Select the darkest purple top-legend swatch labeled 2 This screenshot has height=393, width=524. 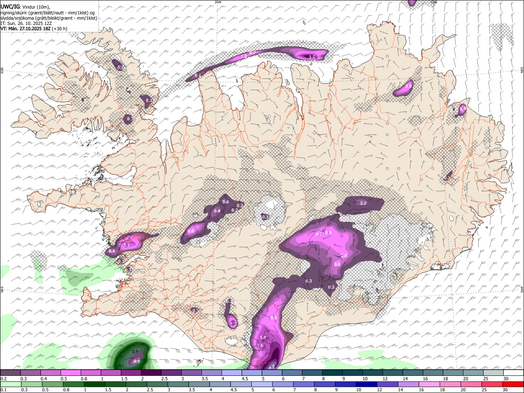(x=151, y=373)
